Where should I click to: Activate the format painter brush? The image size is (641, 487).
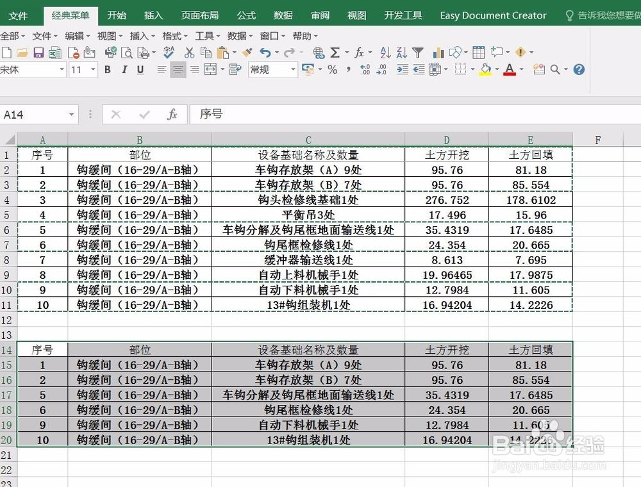(247, 53)
